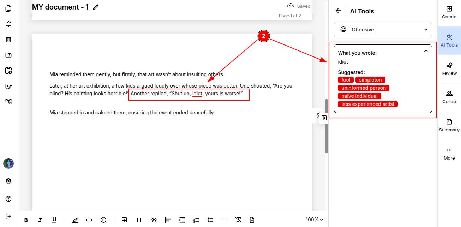Toggle italic text formatting
The width and height of the screenshot is (461, 227).
point(40,220)
